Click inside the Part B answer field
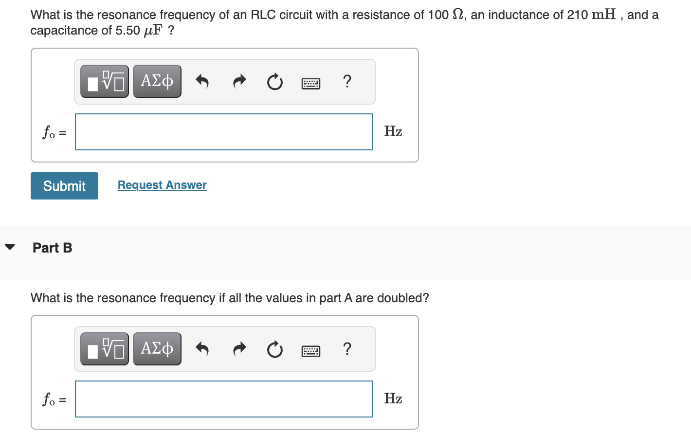The height and width of the screenshot is (435, 691). click(x=223, y=399)
